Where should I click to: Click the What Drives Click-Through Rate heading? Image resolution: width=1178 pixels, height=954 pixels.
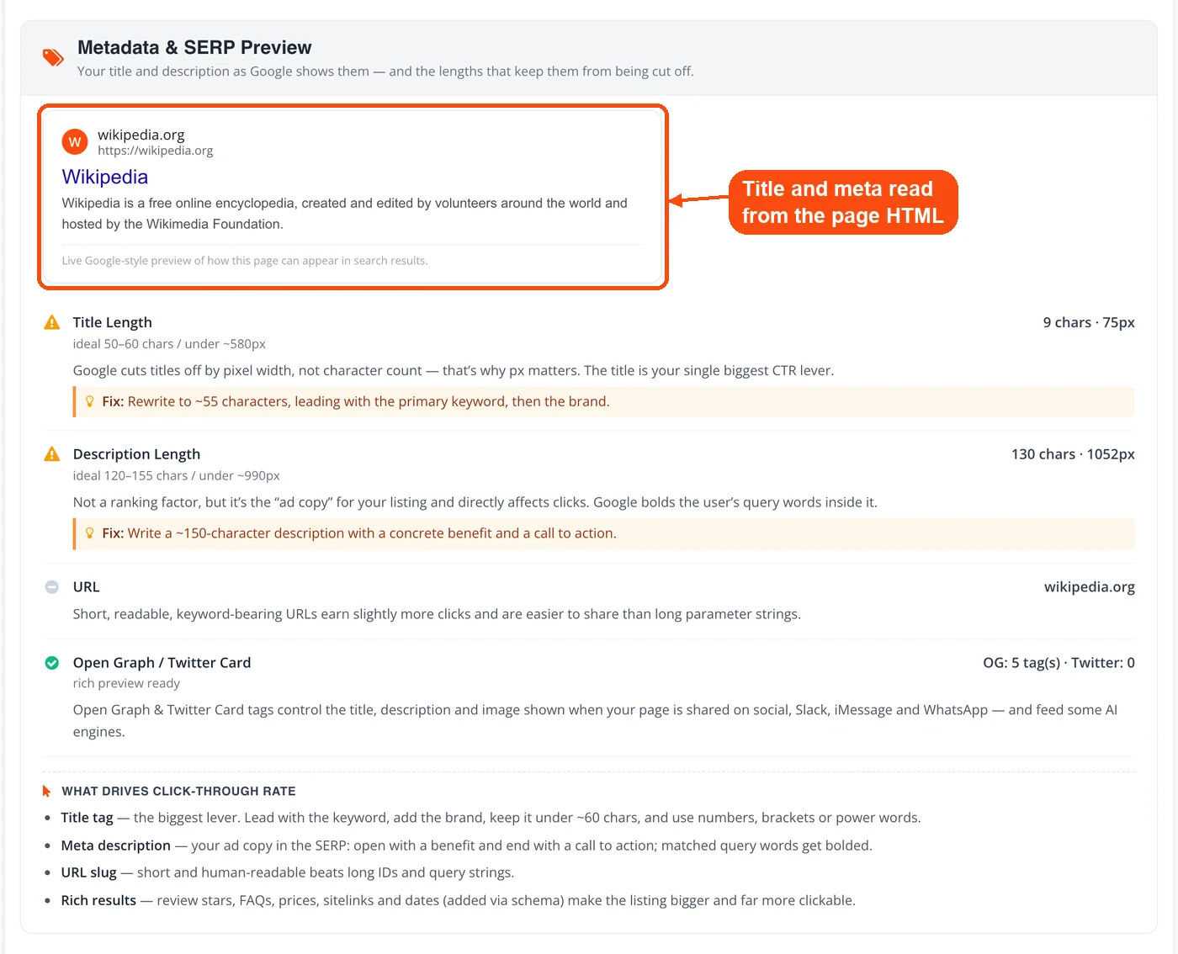coord(179,792)
